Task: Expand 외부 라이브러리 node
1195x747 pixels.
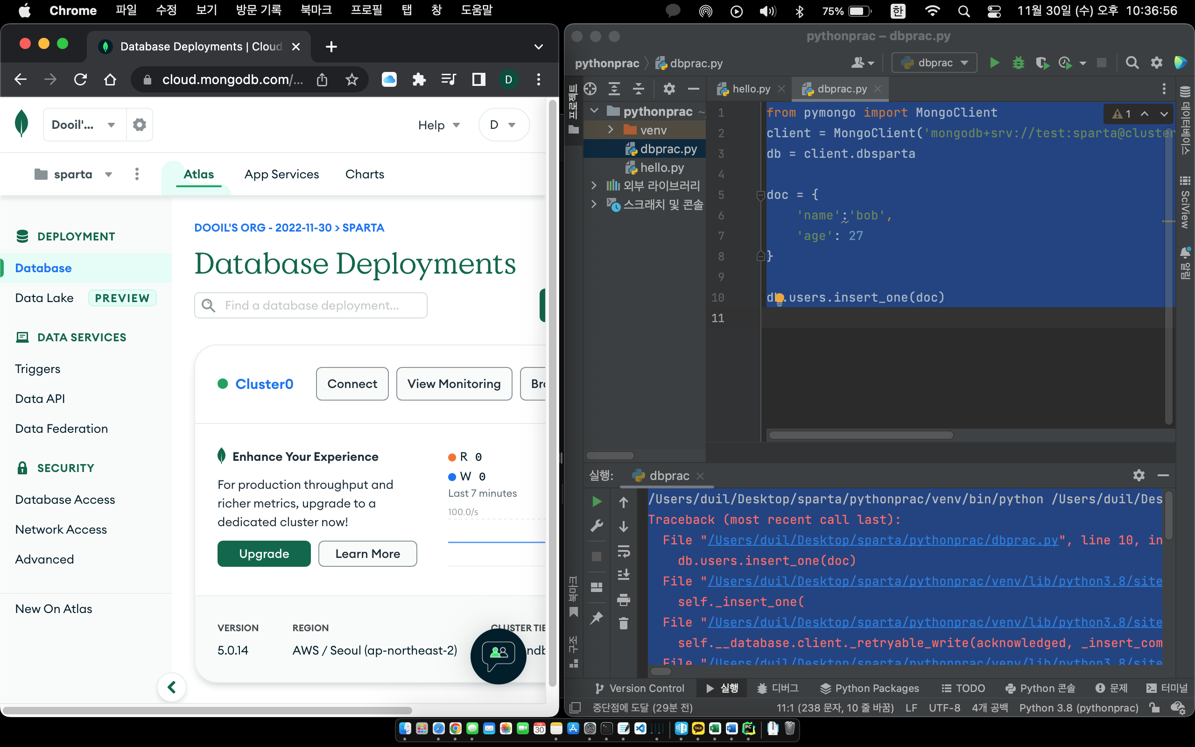Action: click(594, 185)
